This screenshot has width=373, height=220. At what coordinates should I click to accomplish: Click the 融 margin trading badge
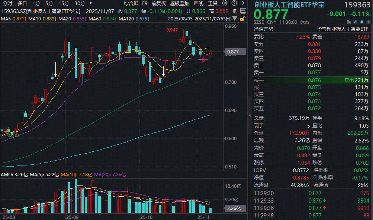pyautogui.click(x=348, y=22)
